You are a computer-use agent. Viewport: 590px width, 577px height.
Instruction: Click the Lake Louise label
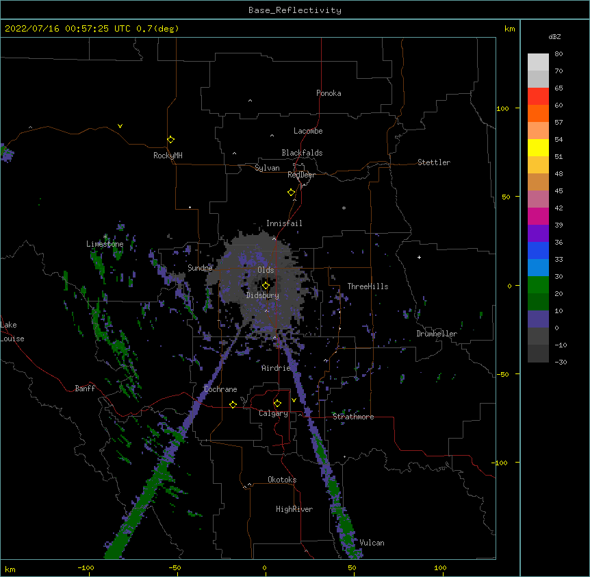click(12, 332)
